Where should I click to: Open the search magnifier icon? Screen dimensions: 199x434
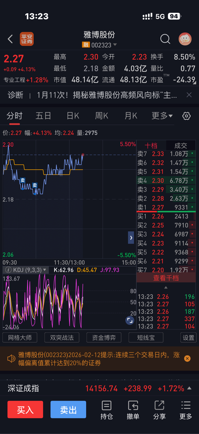tap(165, 39)
